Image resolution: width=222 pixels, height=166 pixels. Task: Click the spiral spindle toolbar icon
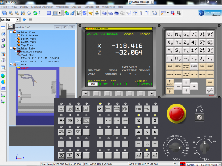(x=78, y=13)
